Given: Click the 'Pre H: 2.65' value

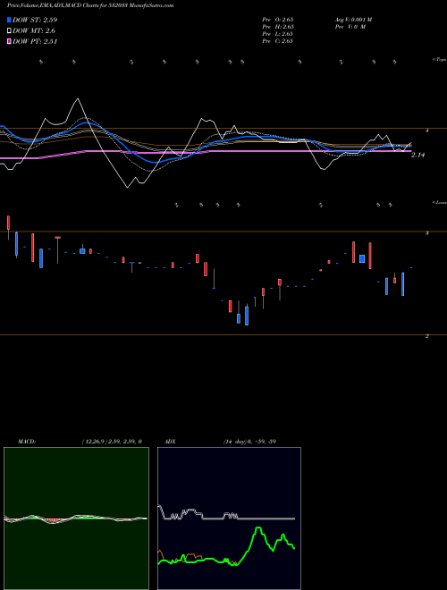Looking at the screenshot, I should pos(278,27).
